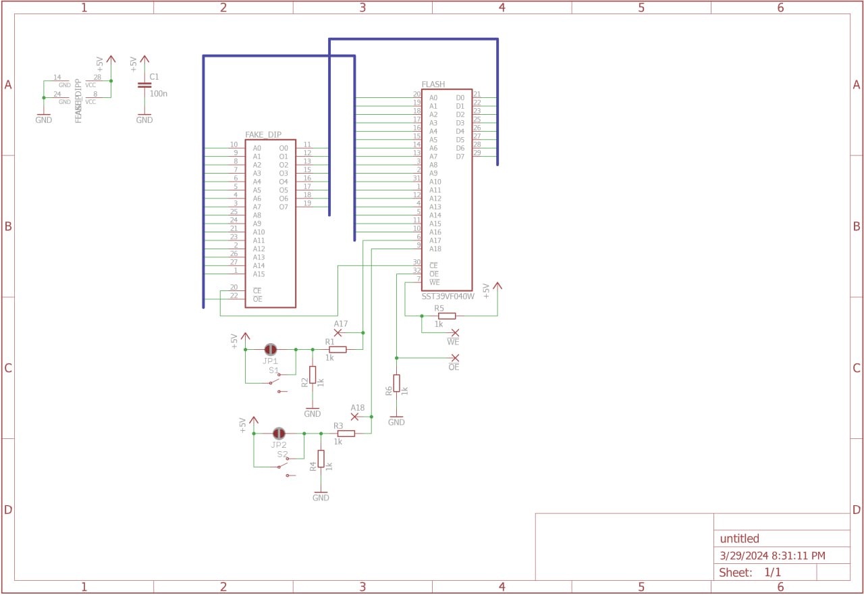Click the JP2 solder jumper symbol
This screenshot has height=595, width=864.
click(x=278, y=434)
